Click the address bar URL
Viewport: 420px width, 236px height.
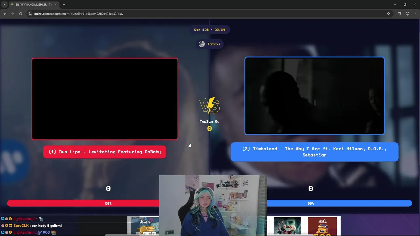(79, 14)
